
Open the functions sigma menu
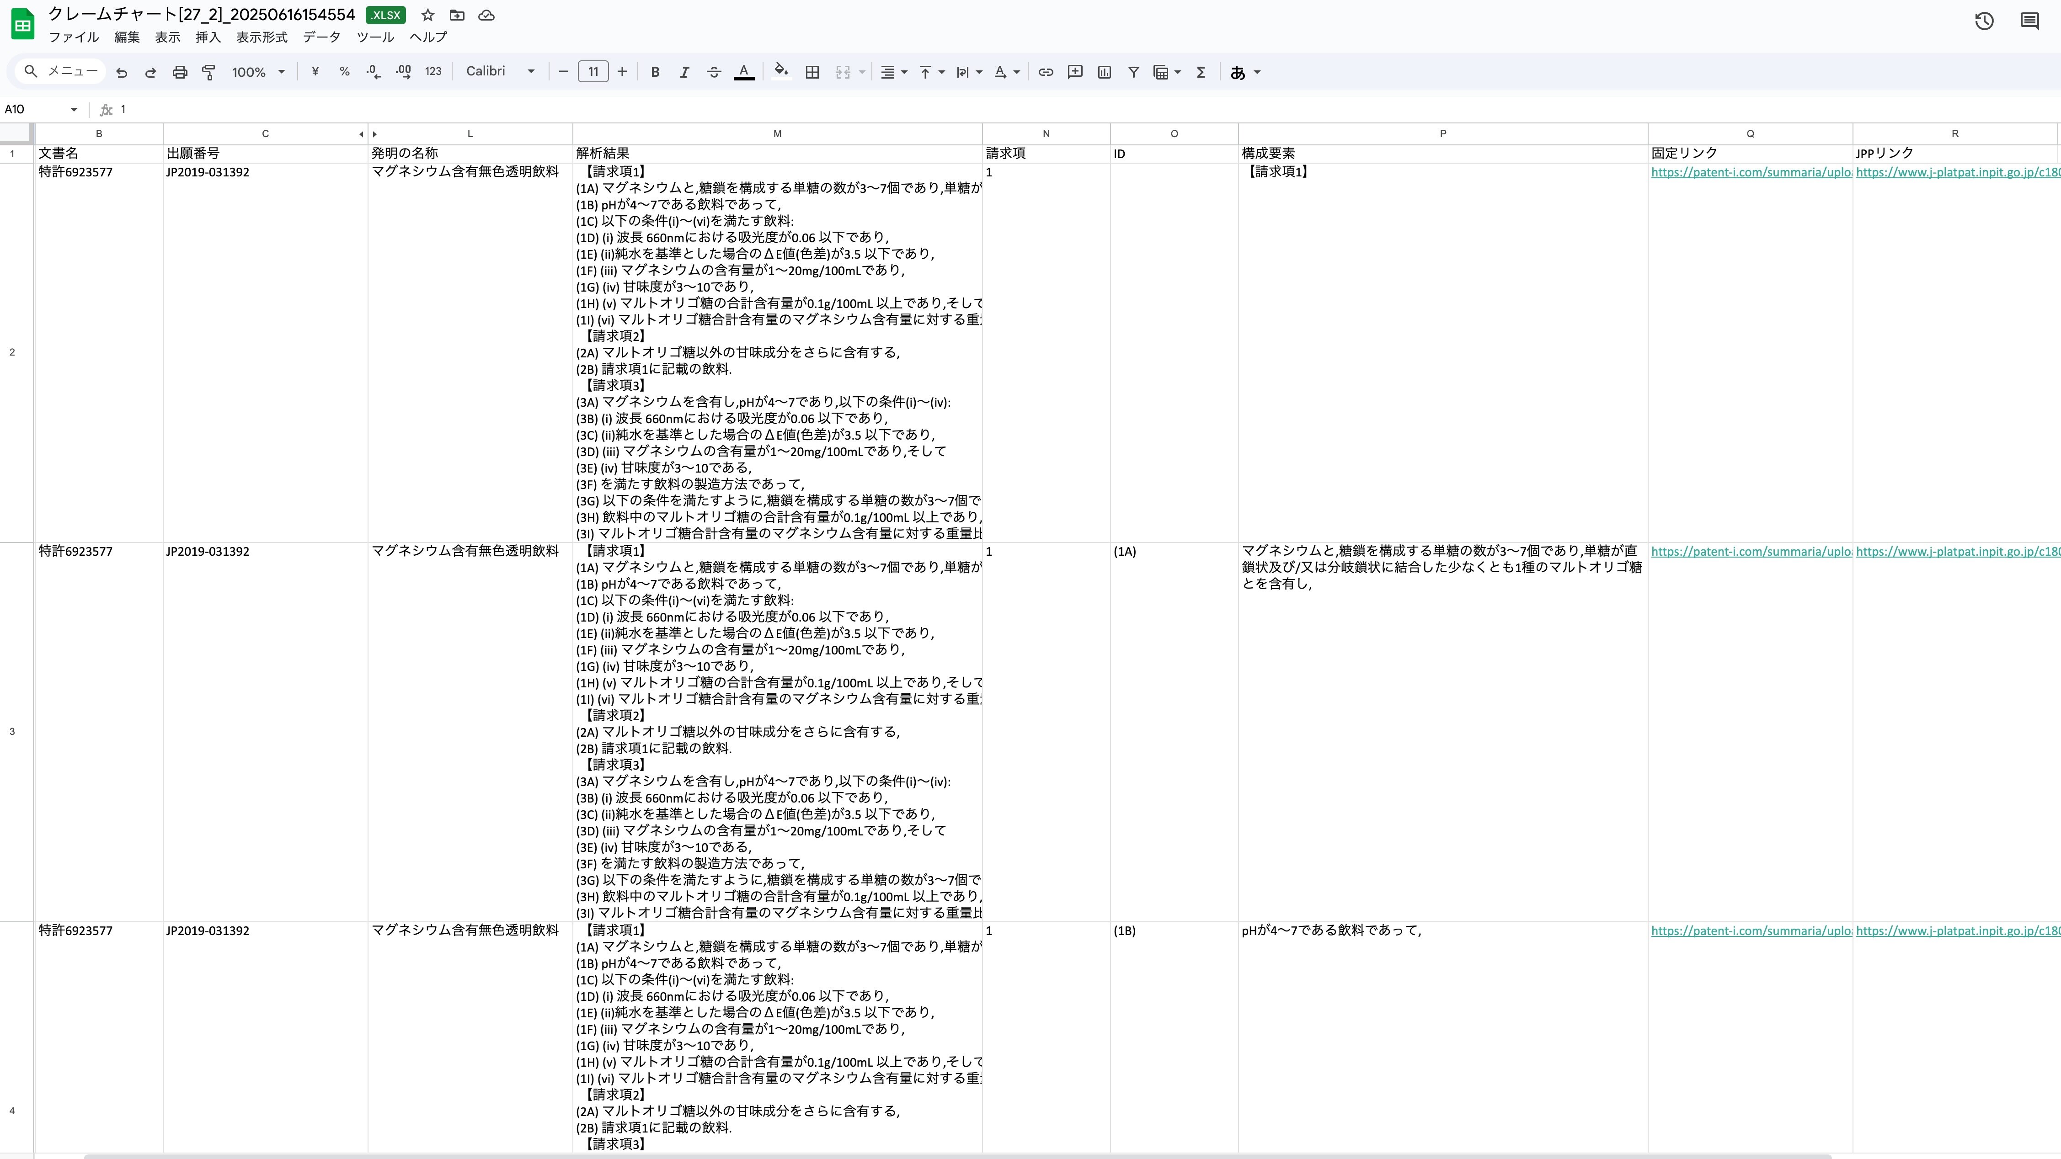(x=1201, y=72)
